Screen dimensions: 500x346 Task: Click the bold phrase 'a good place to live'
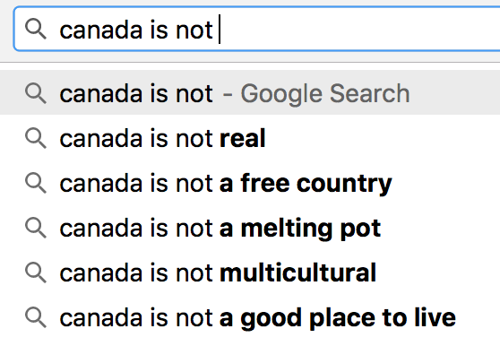(338, 318)
